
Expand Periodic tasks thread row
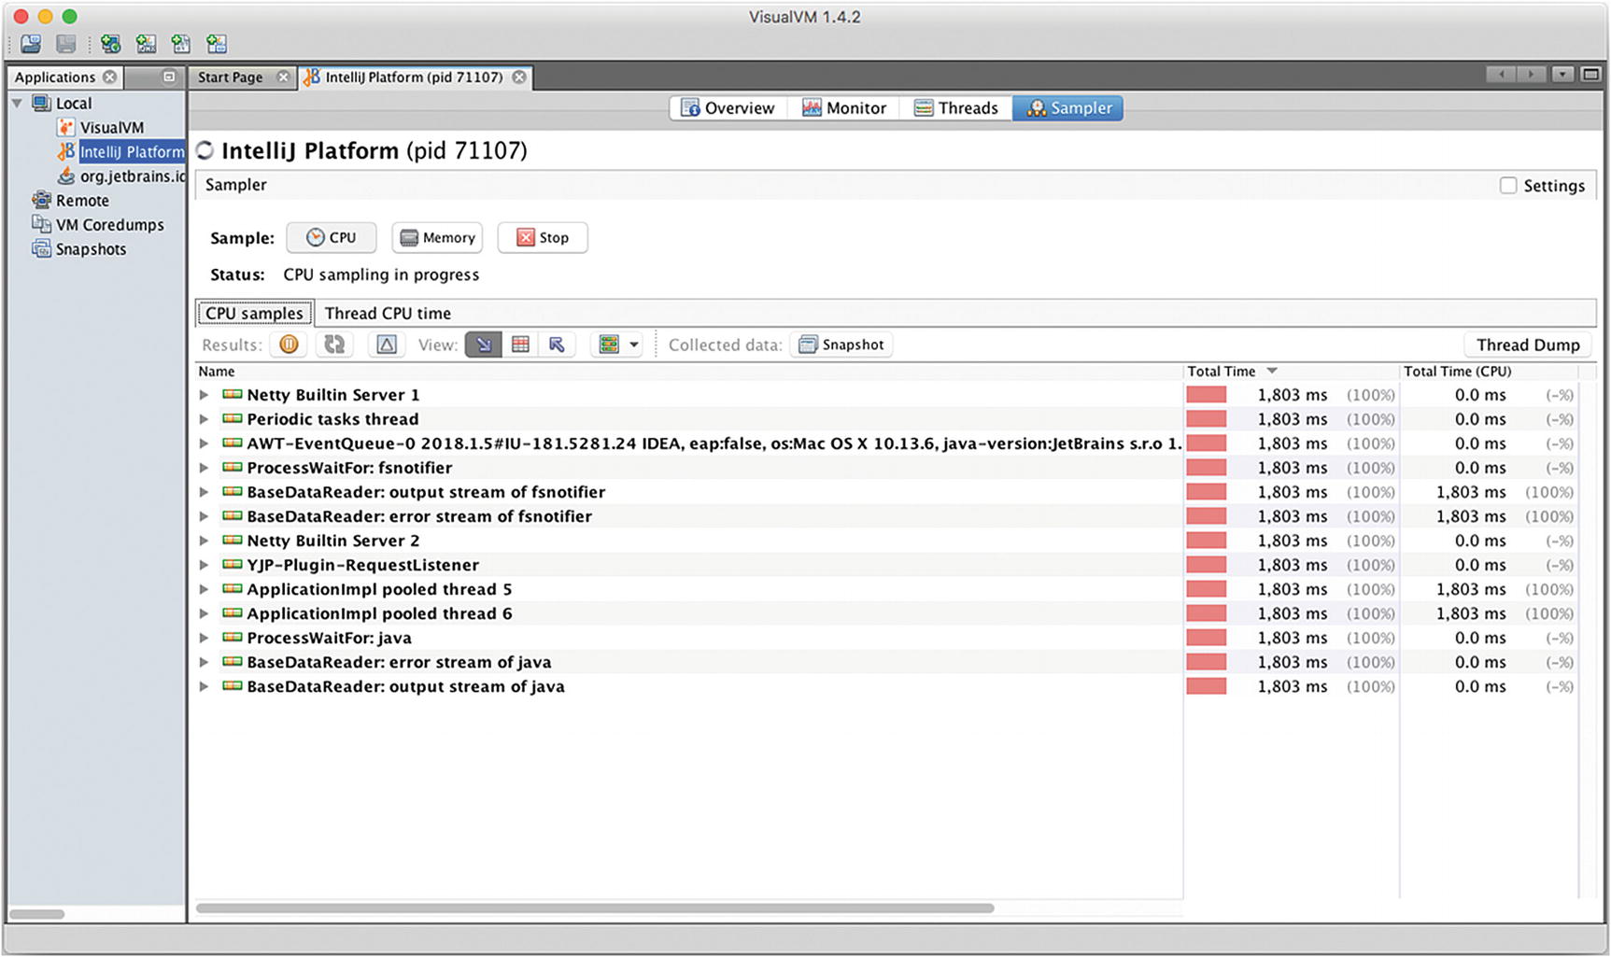coord(204,419)
